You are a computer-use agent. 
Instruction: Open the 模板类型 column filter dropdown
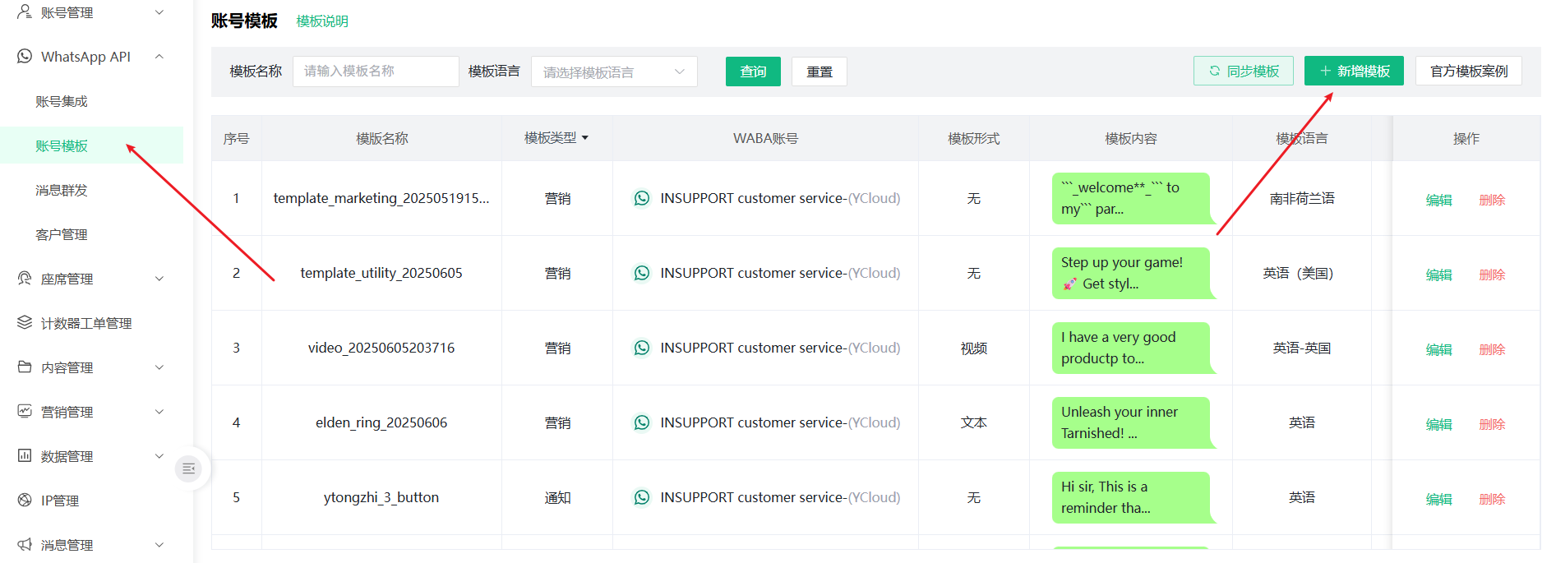point(585,138)
